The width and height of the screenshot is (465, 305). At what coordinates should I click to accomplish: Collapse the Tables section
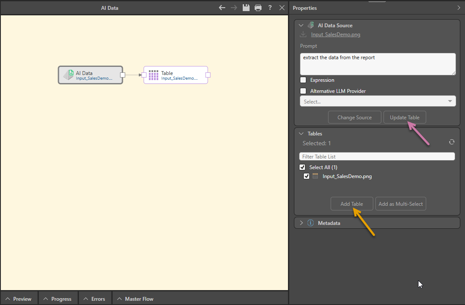click(x=301, y=134)
